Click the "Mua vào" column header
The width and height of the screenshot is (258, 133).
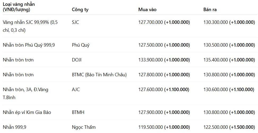click(x=147, y=10)
